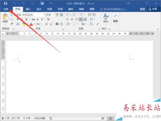Click the Cut scissors icon
Screen dimensions: 161x121
point(12,15)
